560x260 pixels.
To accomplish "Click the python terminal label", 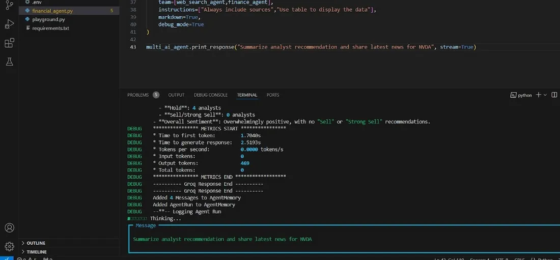I will click(x=525, y=95).
